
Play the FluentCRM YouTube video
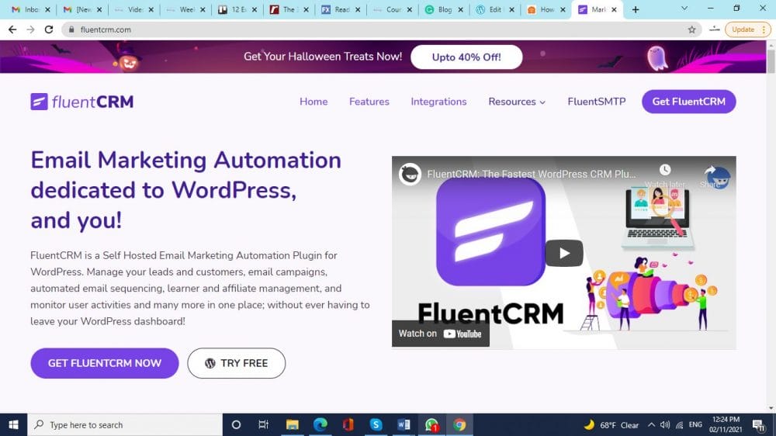[x=563, y=253]
